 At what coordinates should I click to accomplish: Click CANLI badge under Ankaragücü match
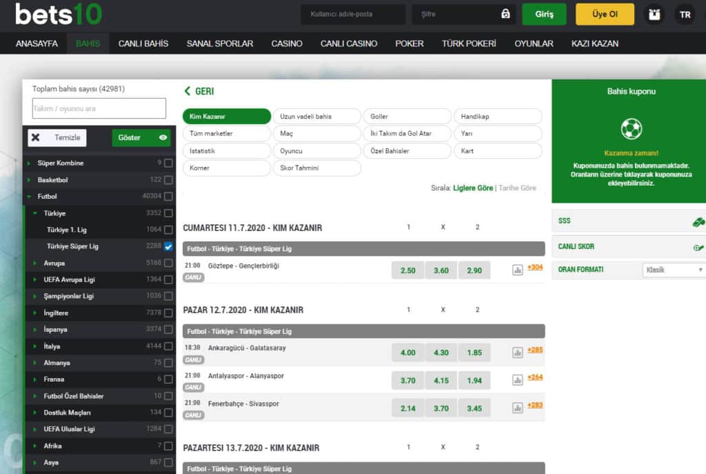(x=194, y=359)
